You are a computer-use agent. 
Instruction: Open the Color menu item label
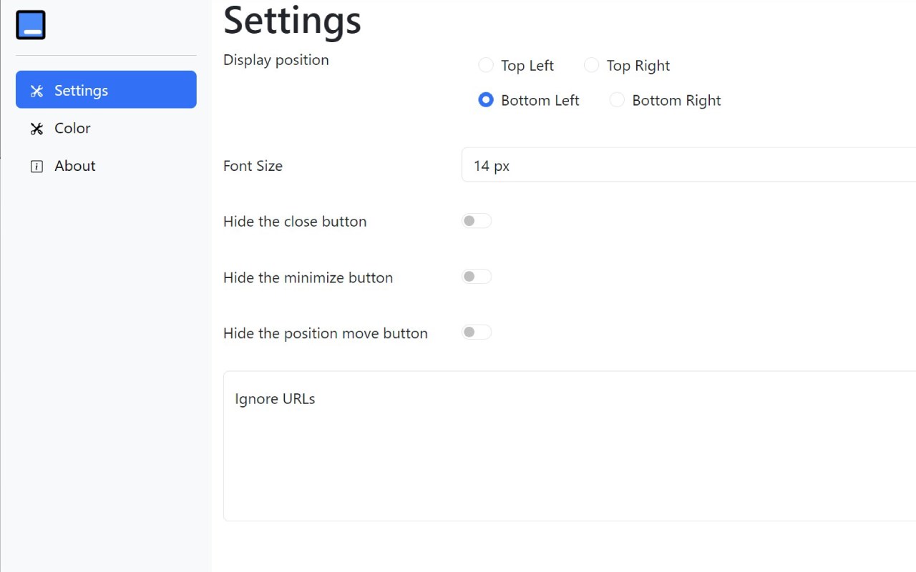pos(72,128)
